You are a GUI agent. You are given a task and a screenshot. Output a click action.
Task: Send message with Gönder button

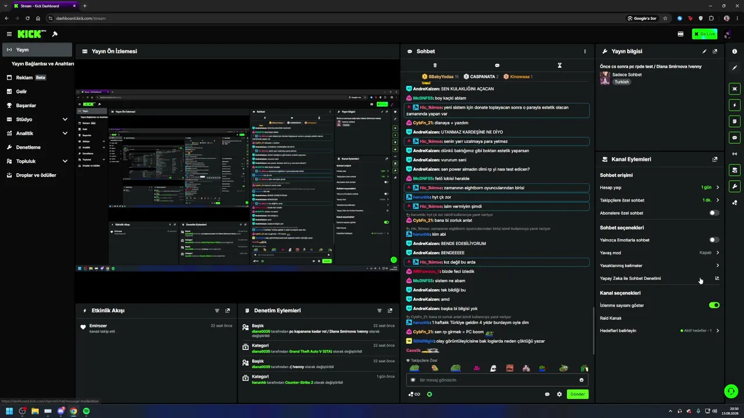point(578,394)
